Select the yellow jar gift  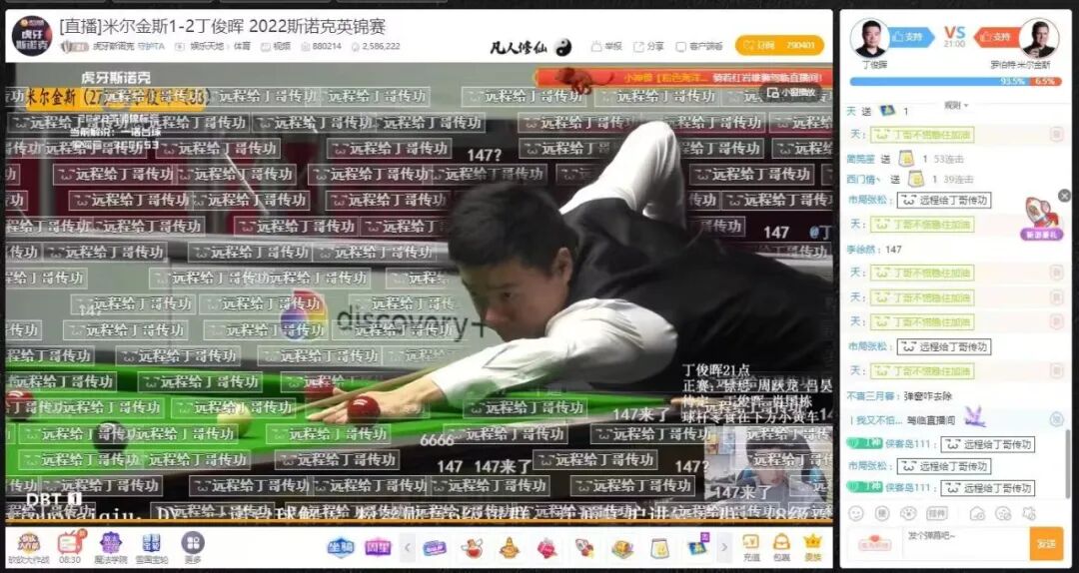point(659,548)
